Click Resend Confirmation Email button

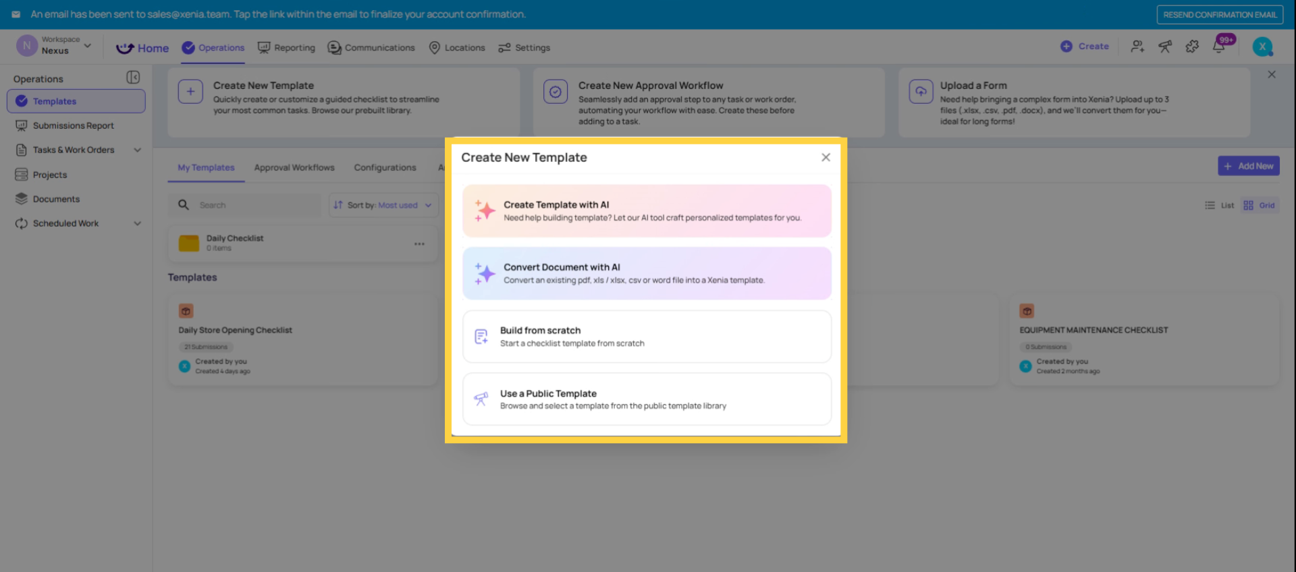[1220, 14]
